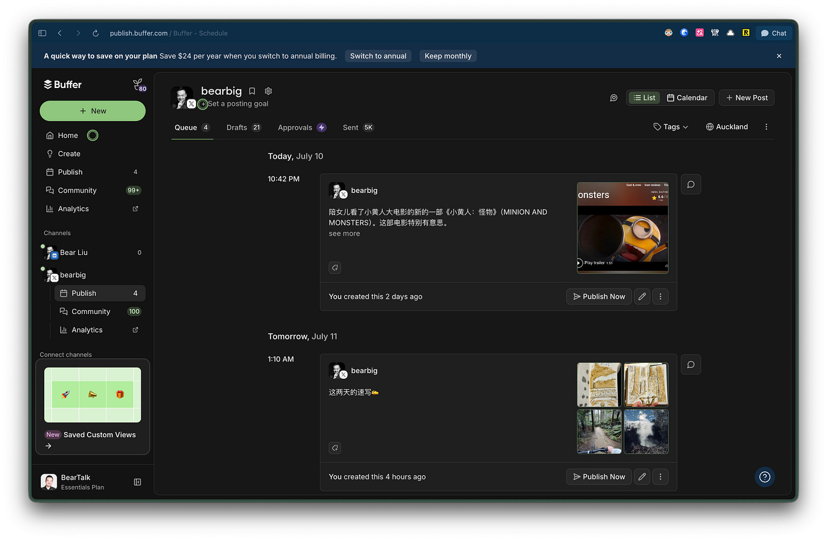Open Community under the bearbig channel

pos(100,312)
